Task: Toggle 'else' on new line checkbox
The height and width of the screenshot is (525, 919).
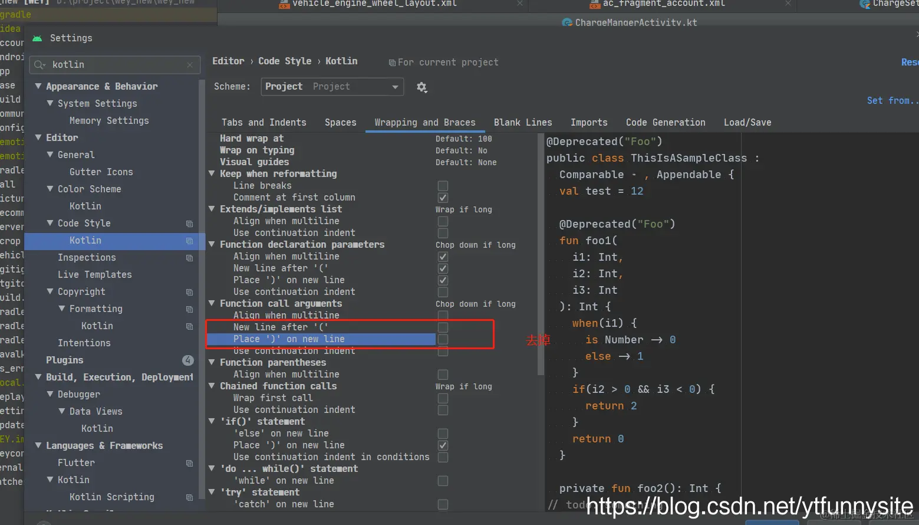Action: pyautogui.click(x=443, y=434)
